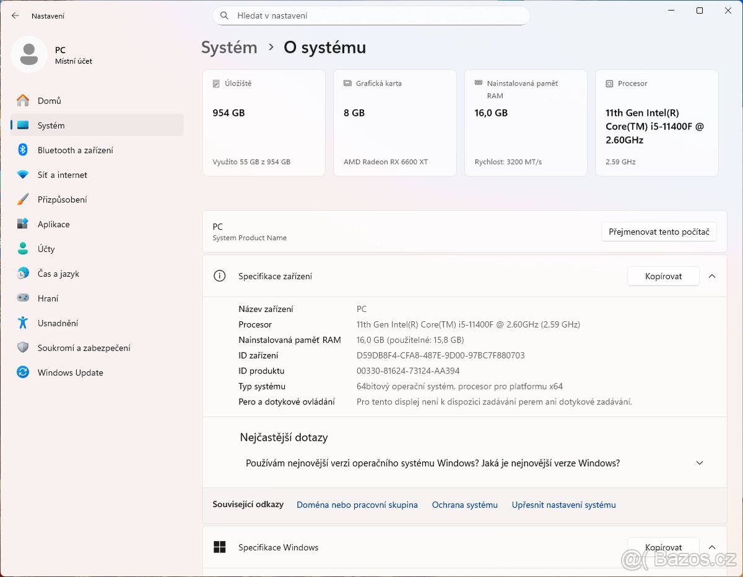Select the Přizpůsobení paintbrush icon
Image resolution: width=743 pixels, height=577 pixels.
point(23,199)
